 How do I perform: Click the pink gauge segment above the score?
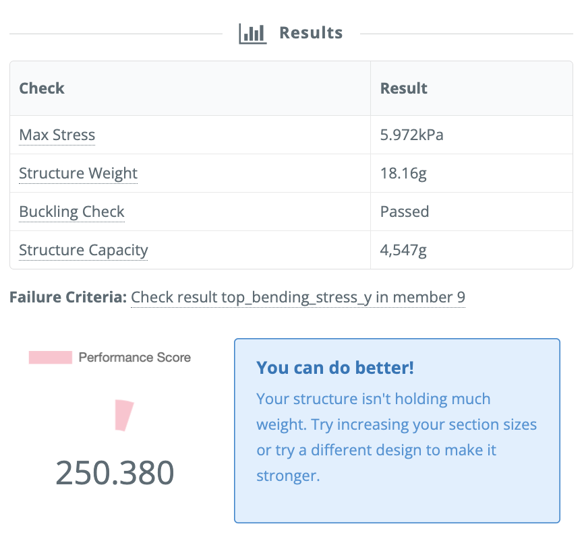123,416
